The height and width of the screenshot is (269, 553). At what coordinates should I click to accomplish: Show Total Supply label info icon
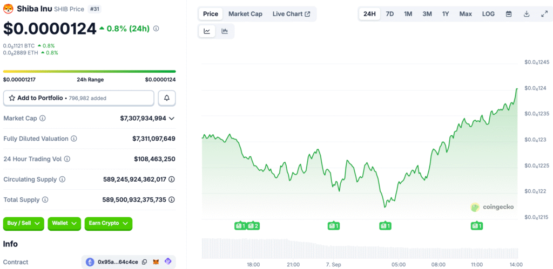coord(45,199)
